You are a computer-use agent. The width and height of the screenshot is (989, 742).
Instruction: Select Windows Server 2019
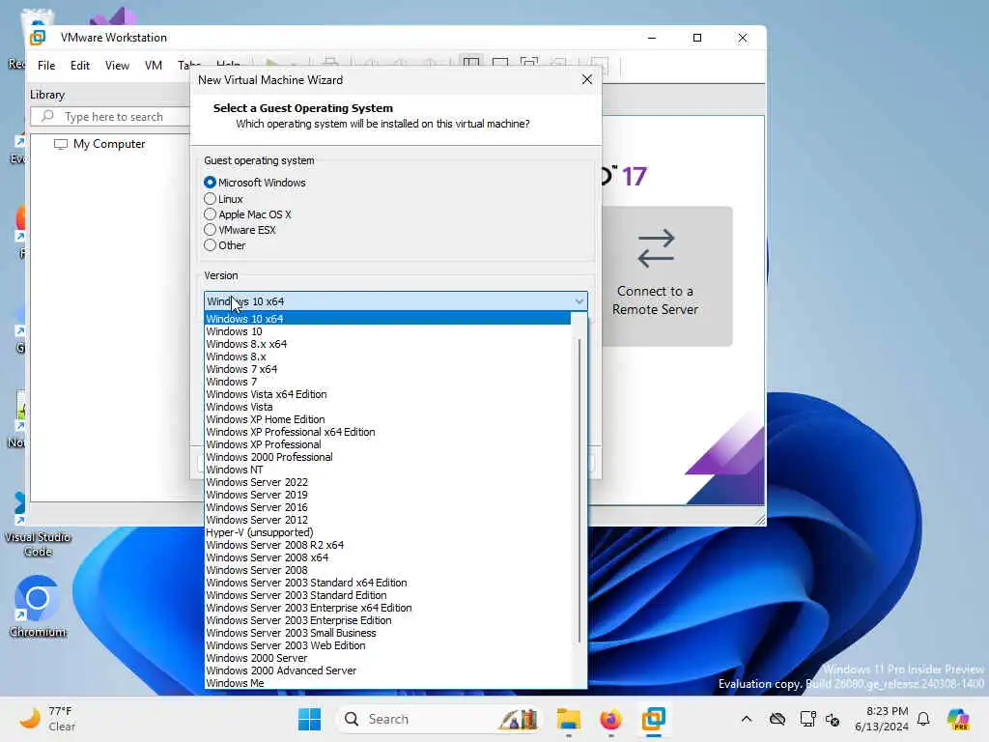387,496
